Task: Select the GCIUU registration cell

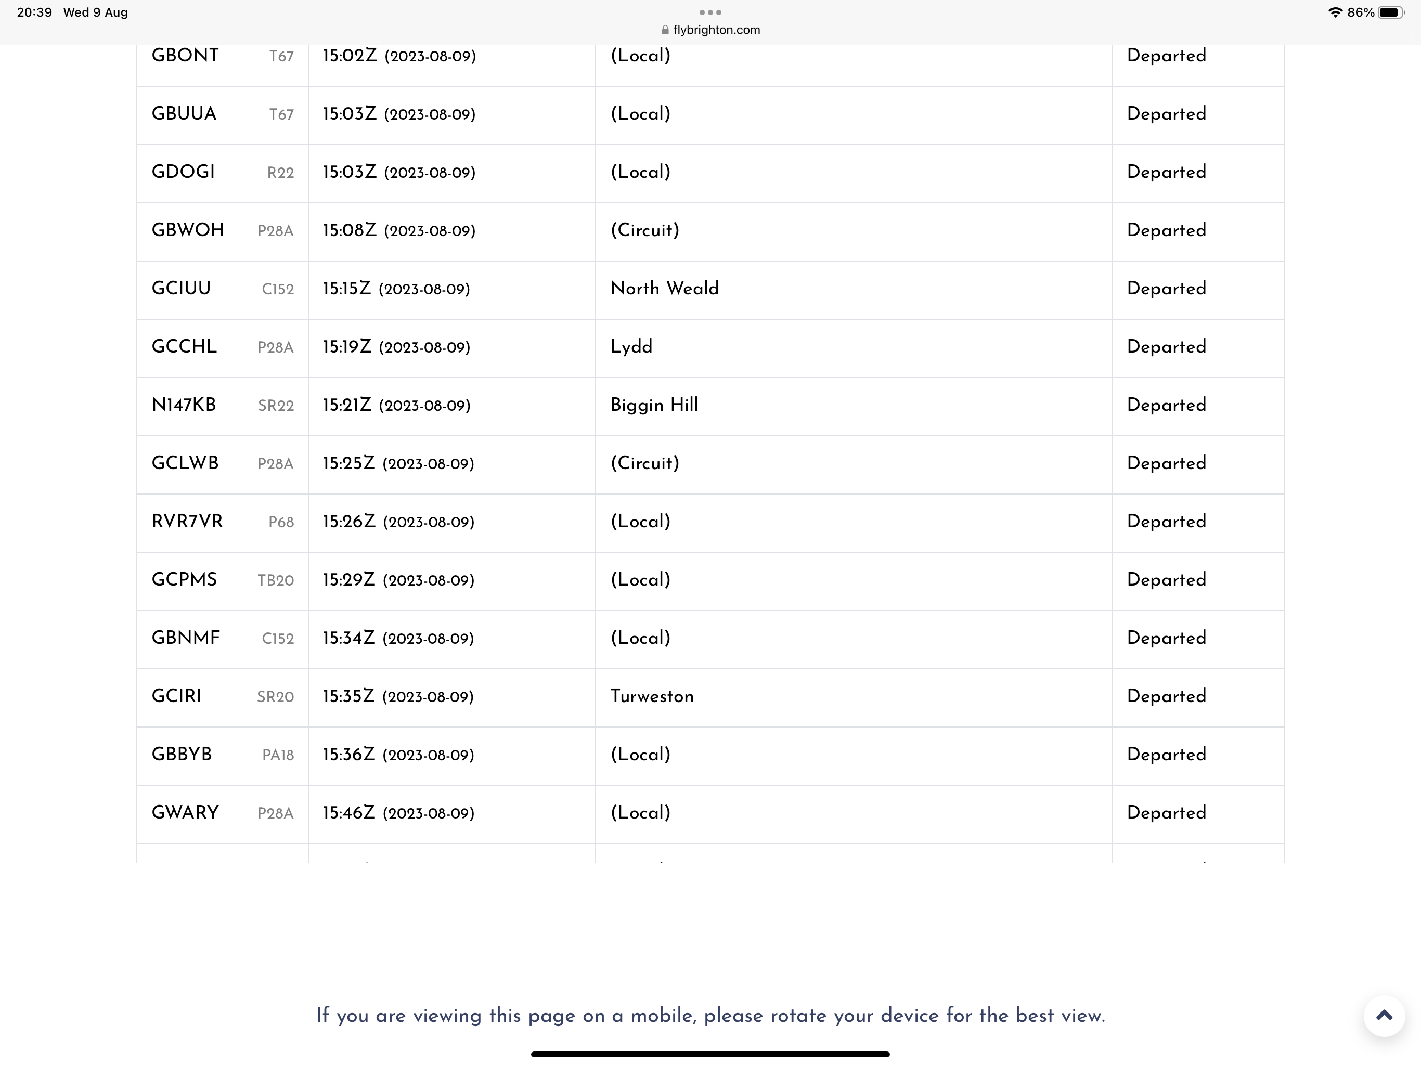Action: (x=222, y=289)
